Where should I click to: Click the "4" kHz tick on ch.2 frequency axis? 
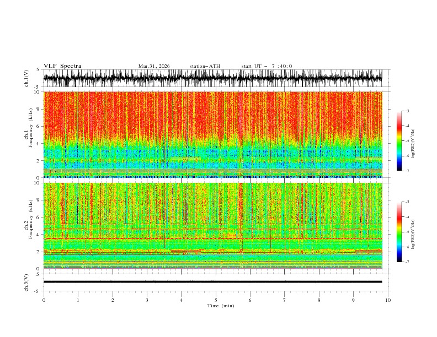click(x=39, y=235)
